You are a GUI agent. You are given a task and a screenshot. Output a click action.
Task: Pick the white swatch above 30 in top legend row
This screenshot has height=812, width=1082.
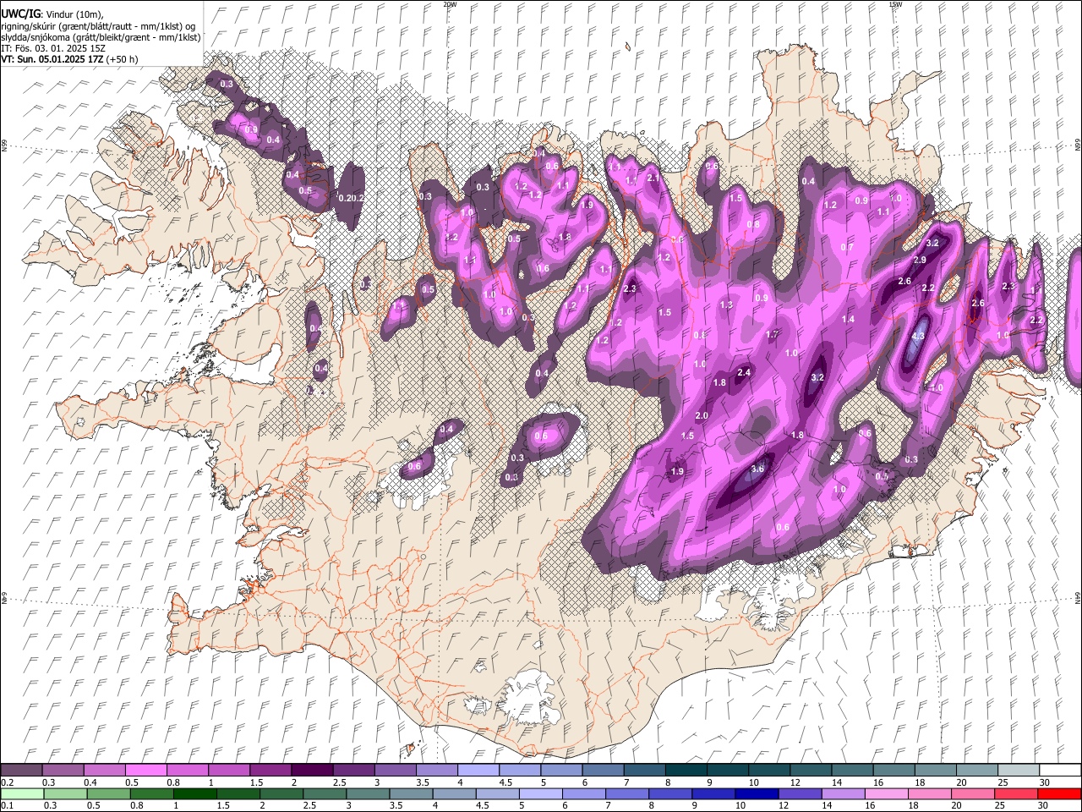(1061, 771)
